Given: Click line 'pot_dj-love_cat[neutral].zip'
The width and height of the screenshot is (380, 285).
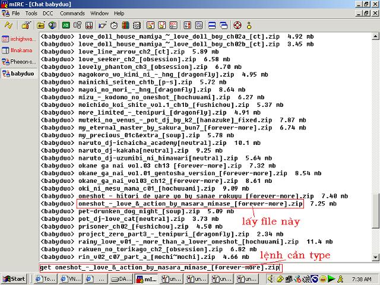Looking at the screenshot, I should pos(131,219).
